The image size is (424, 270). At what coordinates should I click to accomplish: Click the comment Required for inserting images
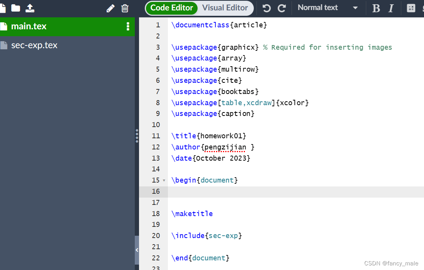[327, 47]
